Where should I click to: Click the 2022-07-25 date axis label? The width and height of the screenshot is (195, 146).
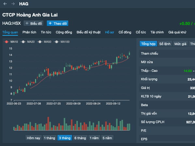coord(54,103)
